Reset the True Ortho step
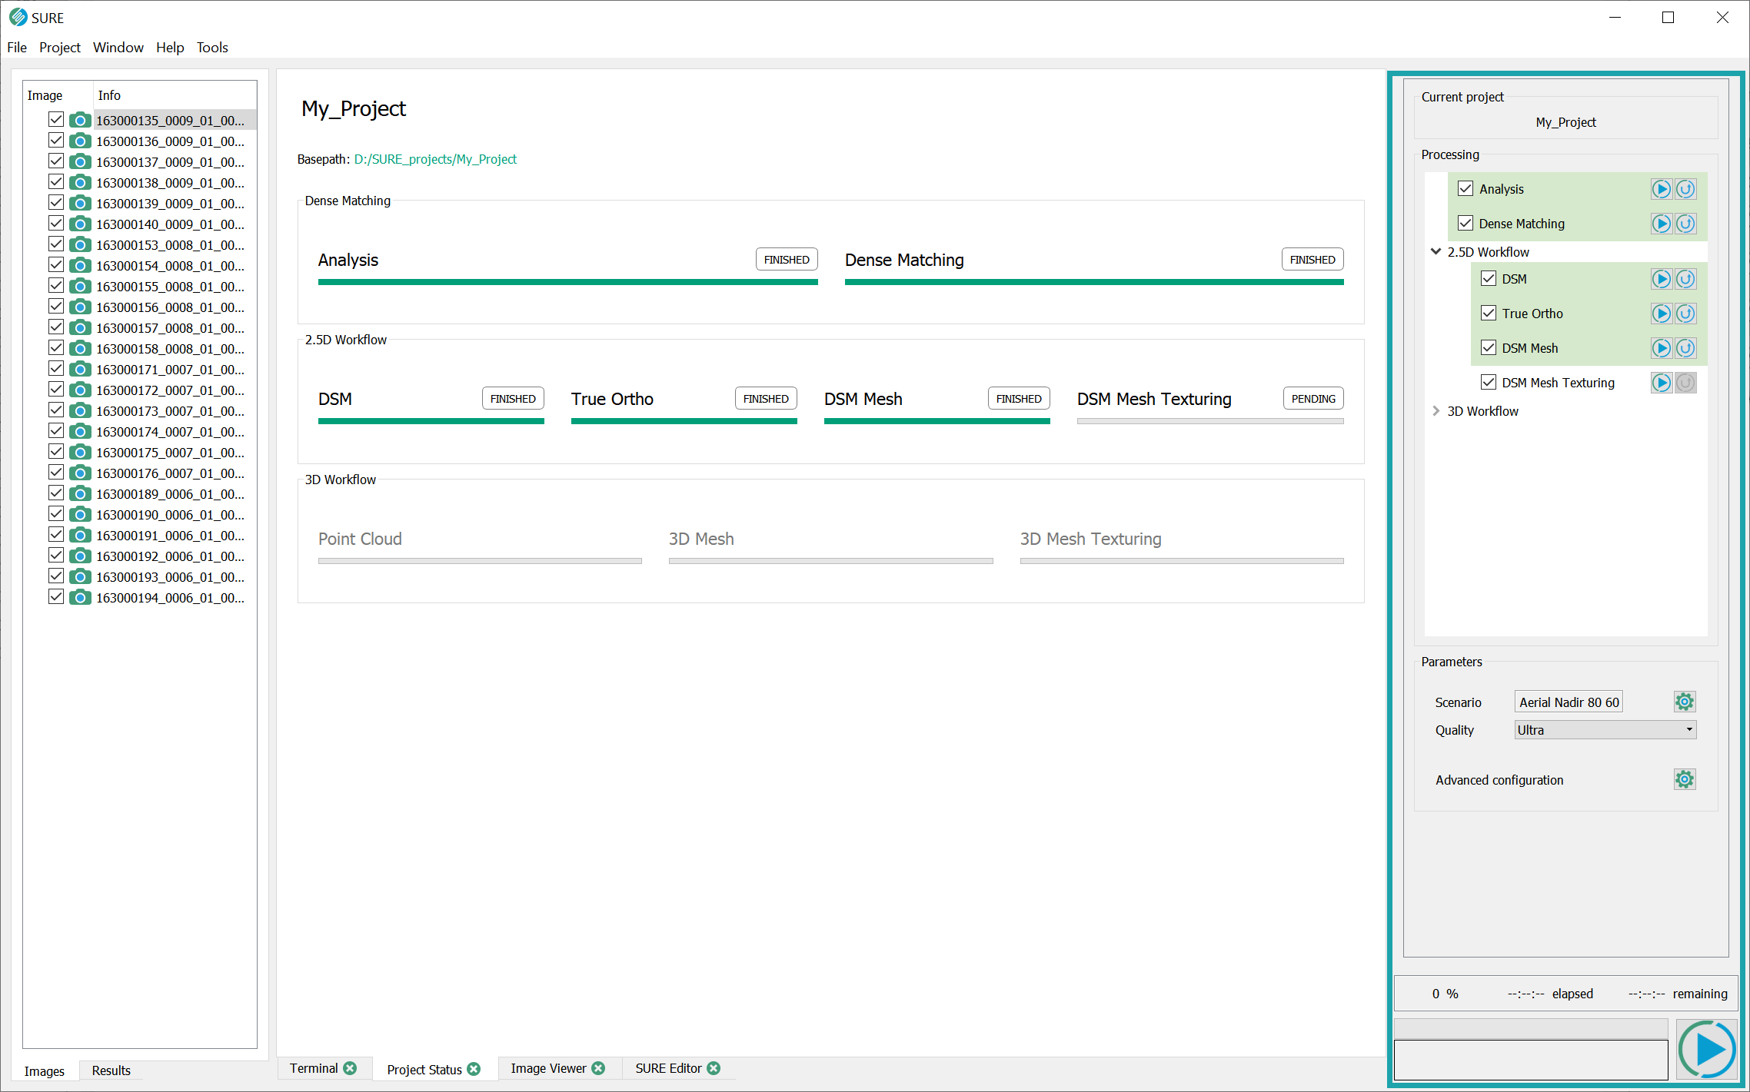This screenshot has width=1750, height=1092. 1685,314
